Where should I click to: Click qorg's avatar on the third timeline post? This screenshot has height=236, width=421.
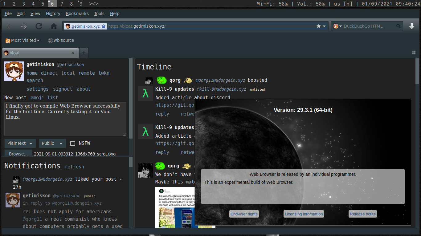click(x=145, y=170)
